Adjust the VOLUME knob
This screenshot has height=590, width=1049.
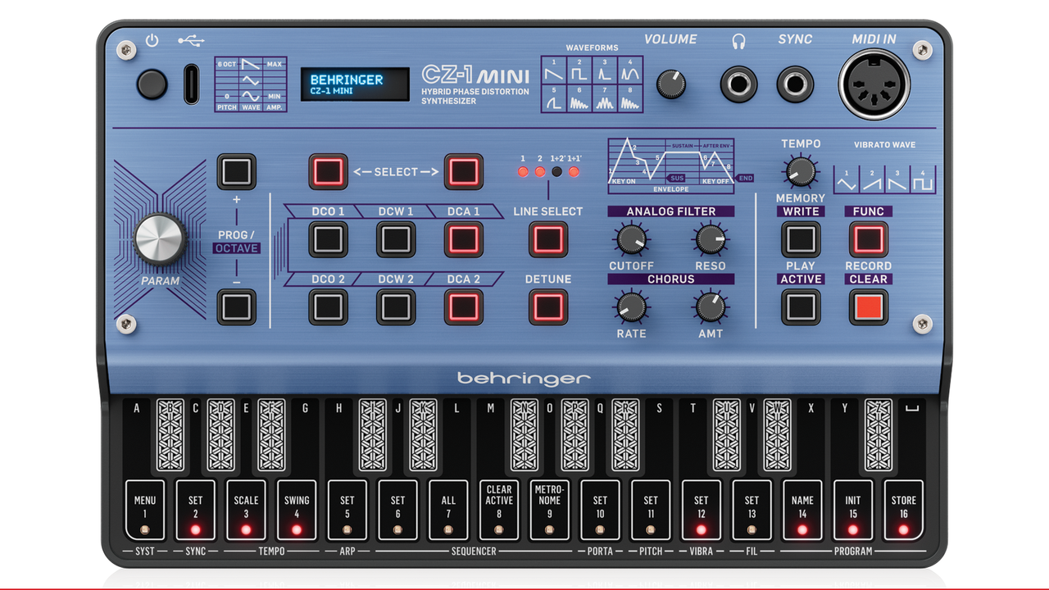pos(671,84)
